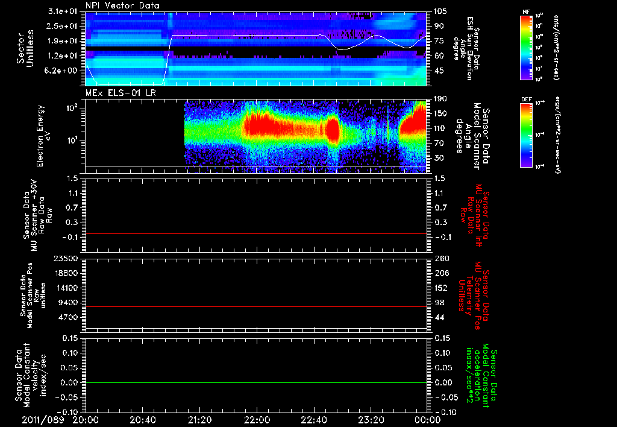Image resolution: width=617 pixels, height=427 pixels.
Task: Click the '1.9e+01' Sector tick label
Action: (63, 41)
